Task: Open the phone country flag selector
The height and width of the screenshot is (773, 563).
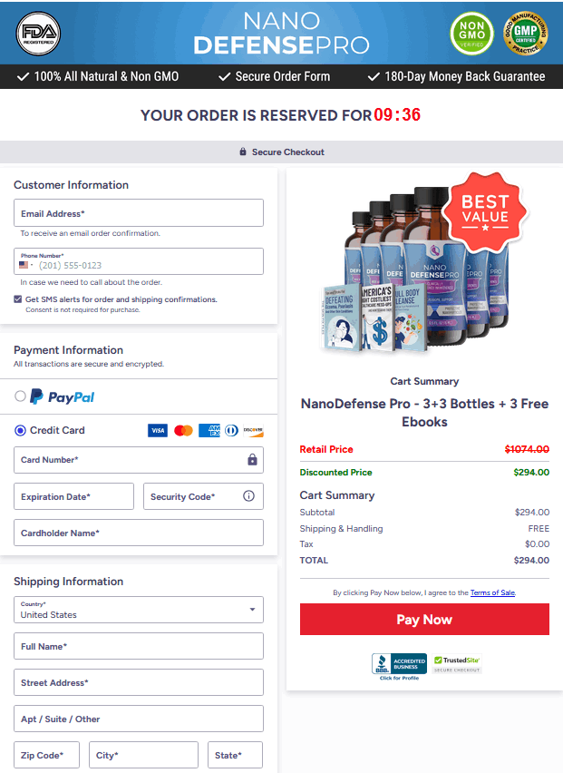Action: tap(25, 265)
